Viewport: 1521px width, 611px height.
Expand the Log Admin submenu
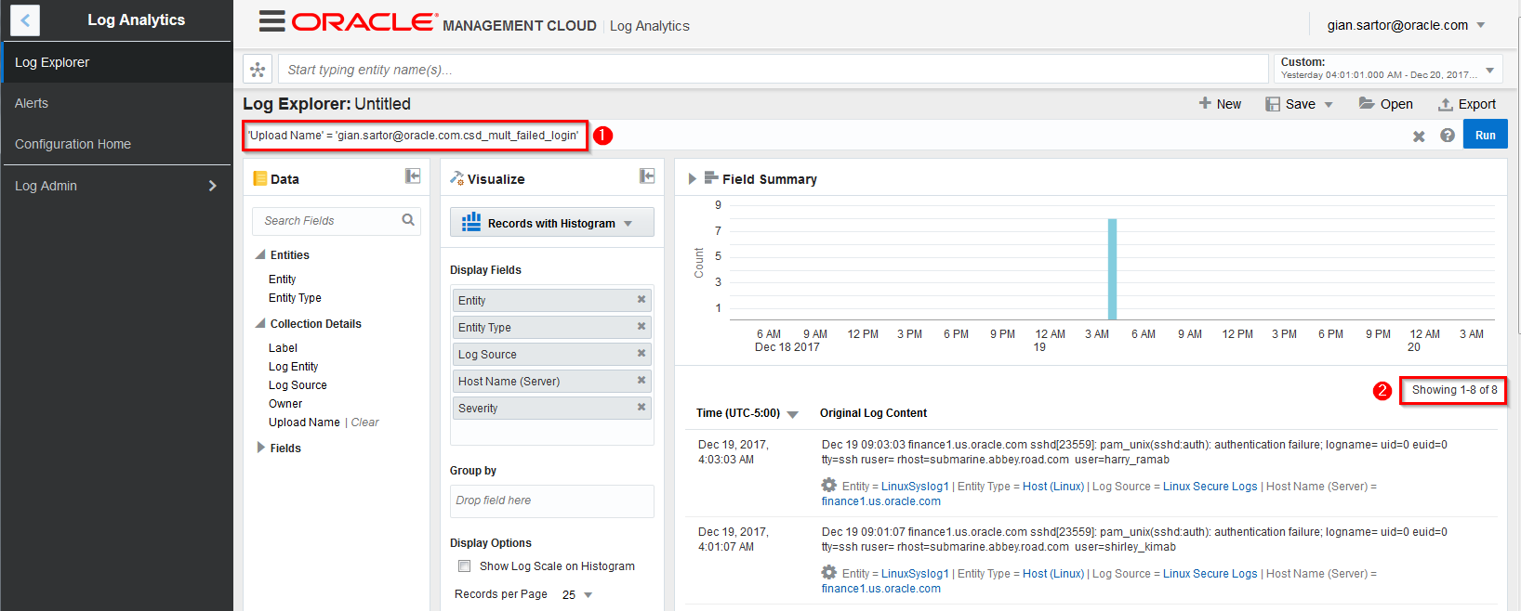pos(212,186)
